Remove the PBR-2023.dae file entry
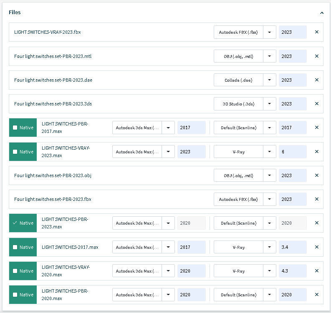The height and width of the screenshot is (313, 331). click(x=316, y=80)
